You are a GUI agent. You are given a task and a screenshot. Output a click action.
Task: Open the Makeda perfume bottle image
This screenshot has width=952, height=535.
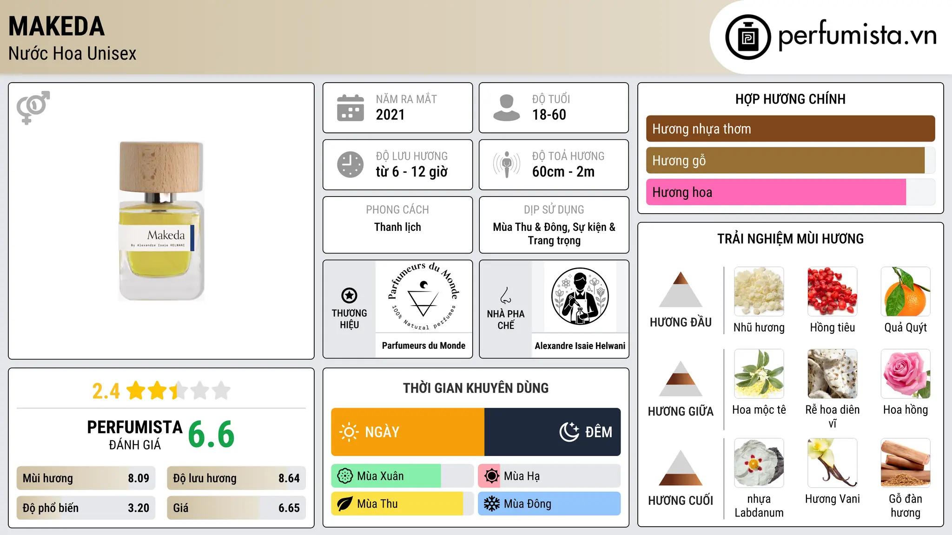[x=161, y=221]
